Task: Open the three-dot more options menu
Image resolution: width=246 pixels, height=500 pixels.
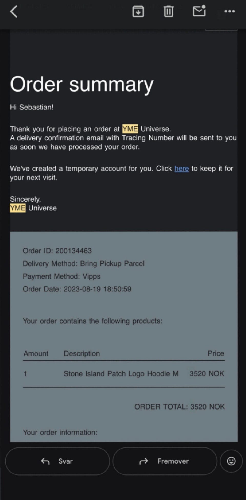Action: click(x=229, y=11)
